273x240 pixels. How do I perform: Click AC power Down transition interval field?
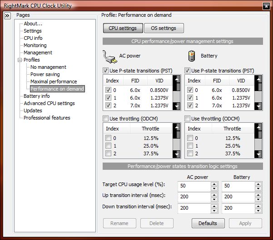point(194,208)
